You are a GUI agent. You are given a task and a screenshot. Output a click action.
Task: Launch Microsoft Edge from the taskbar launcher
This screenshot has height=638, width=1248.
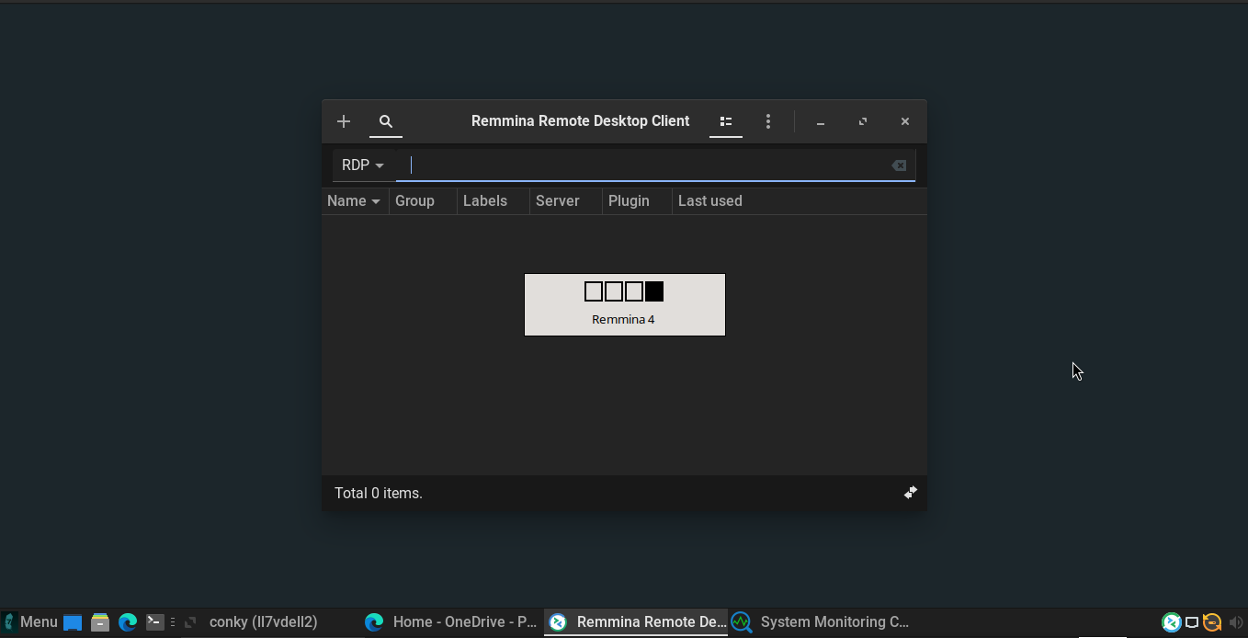point(128,622)
